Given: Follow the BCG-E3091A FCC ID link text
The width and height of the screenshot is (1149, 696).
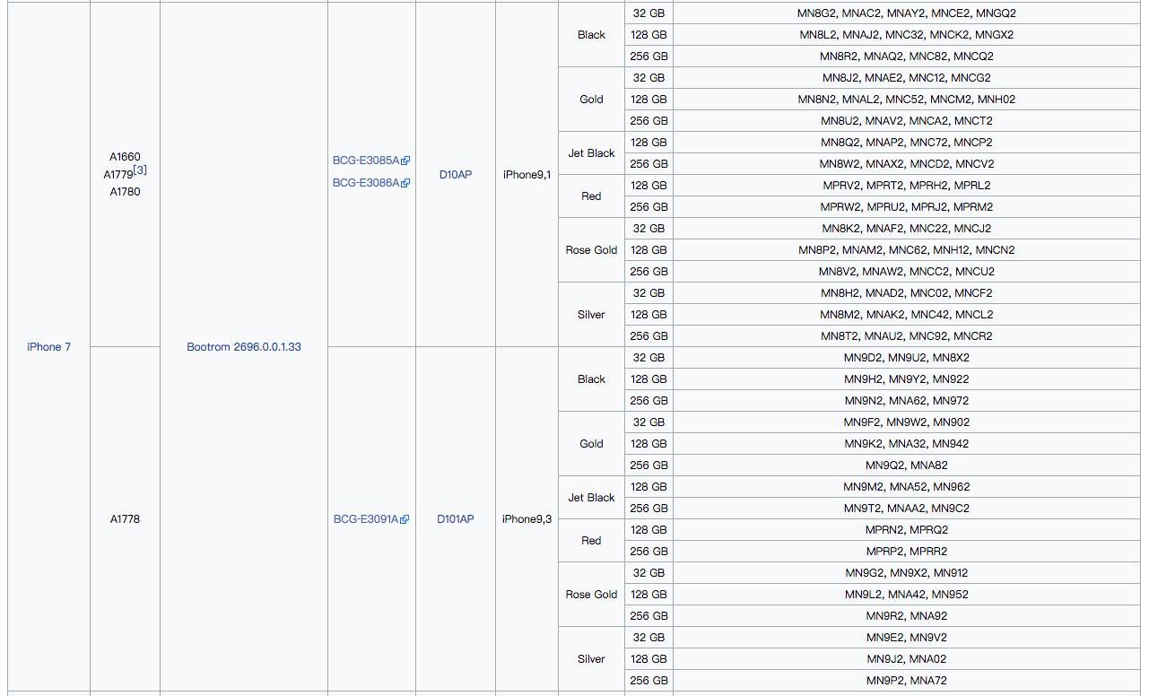Looking at the screenshot, I should click(x=365, y=519).
